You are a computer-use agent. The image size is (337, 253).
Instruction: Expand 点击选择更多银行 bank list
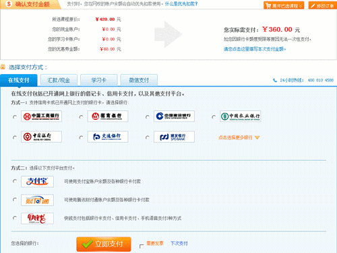[x=239, y=137]
